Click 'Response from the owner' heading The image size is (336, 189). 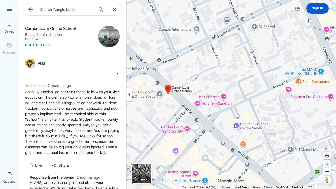[52, 177]
